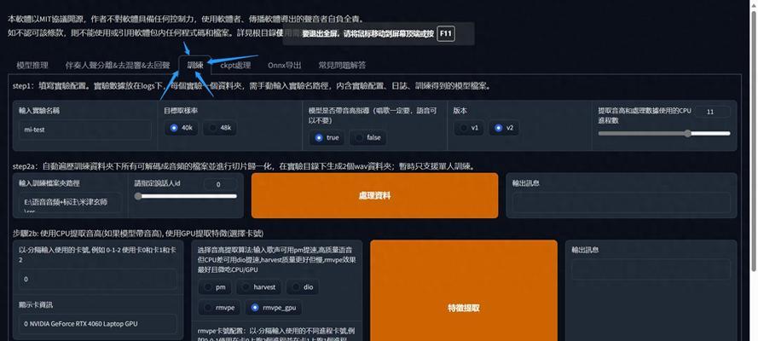Open the ckpt處理 tab

click(235, 65)
